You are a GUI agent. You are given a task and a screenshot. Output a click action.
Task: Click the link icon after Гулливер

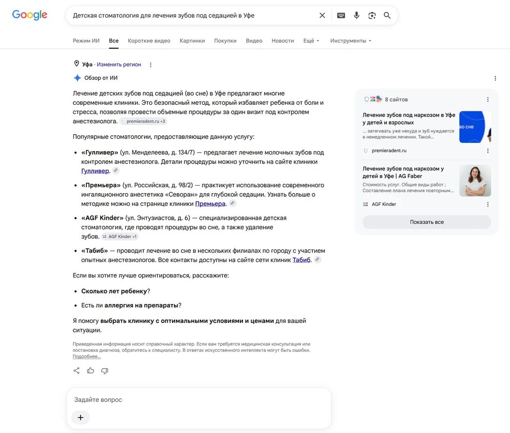[116, 170]
